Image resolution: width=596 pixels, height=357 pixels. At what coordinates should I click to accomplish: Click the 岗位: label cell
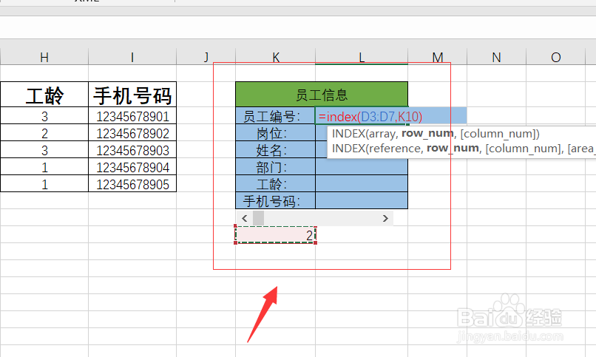point(276,132)
